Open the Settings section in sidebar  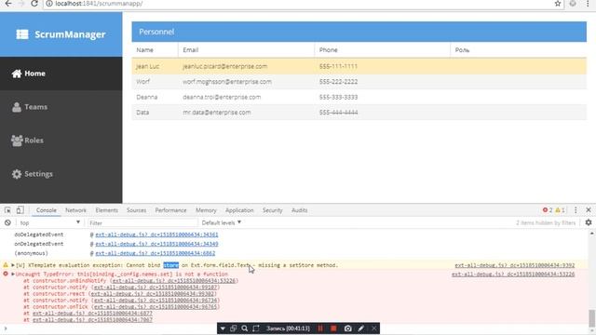(x=61, y=174)
